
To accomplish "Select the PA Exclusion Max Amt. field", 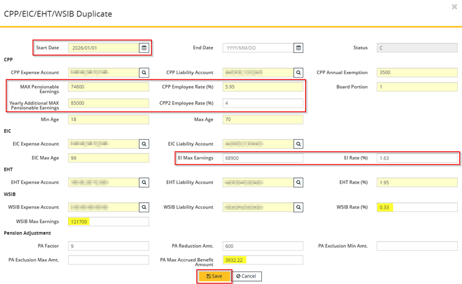I will tap(108, 260).
